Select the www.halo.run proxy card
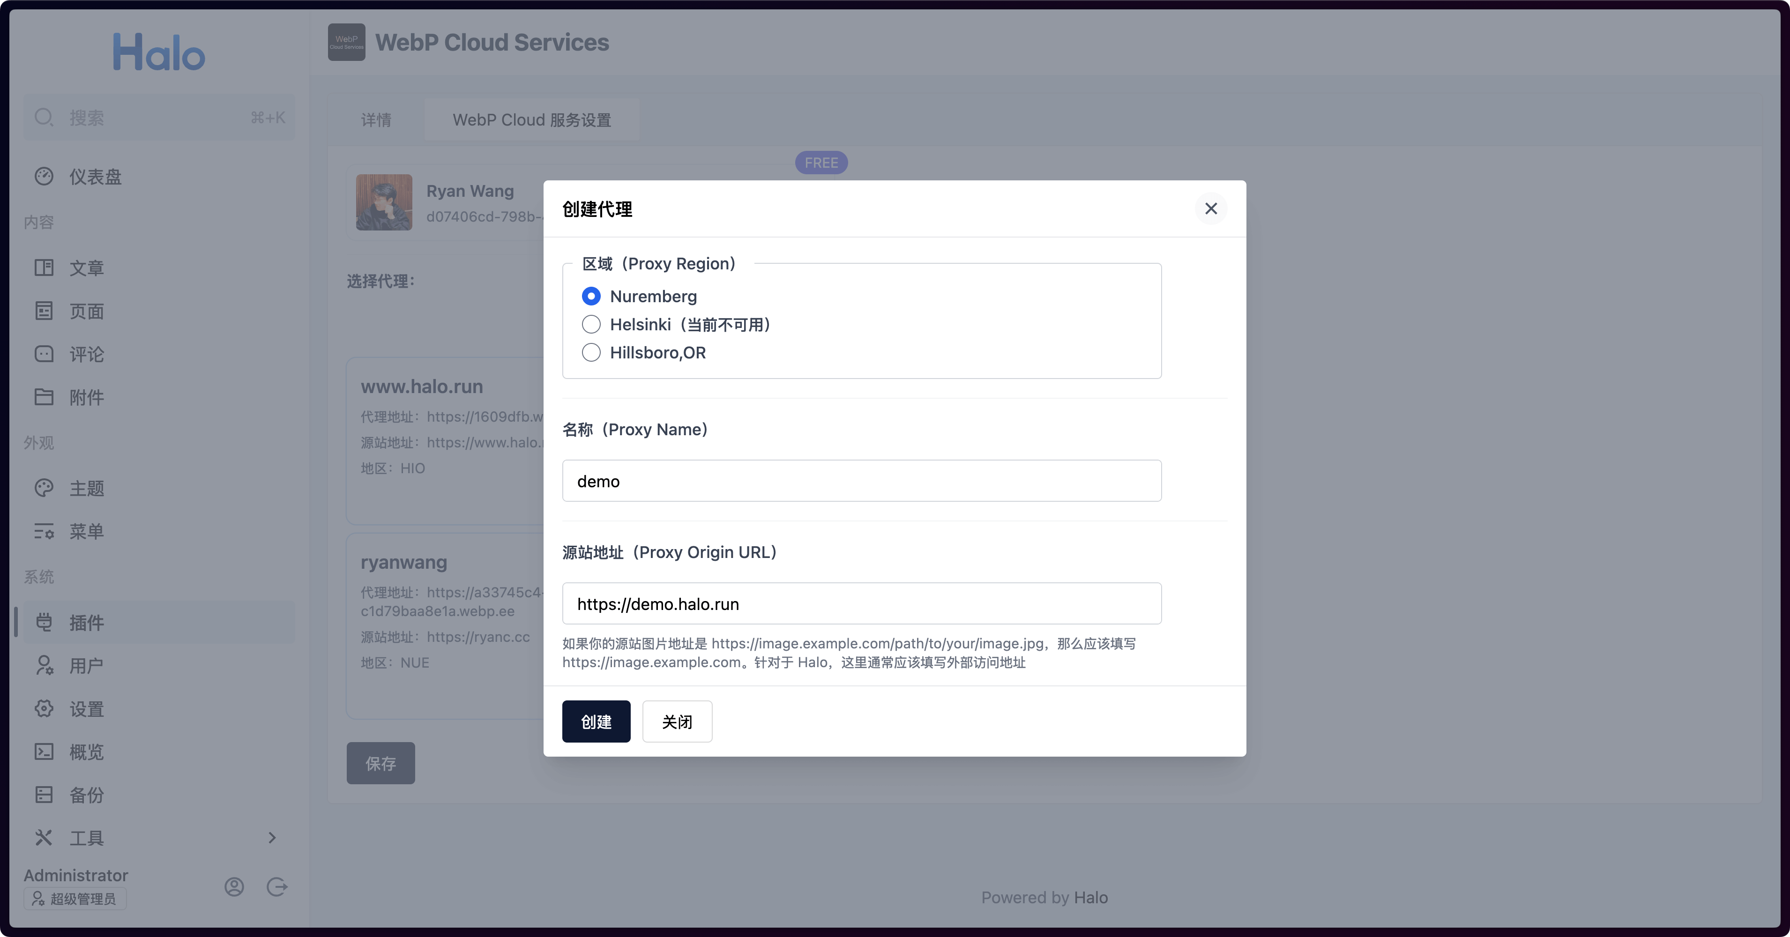The width and height of the screenshot is (1790, 937). 446,441
